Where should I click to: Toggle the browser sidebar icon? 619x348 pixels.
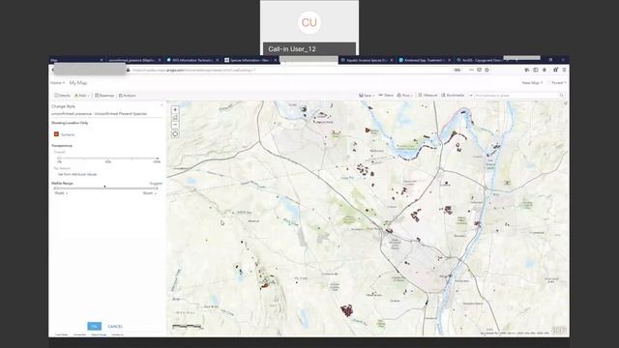536,70
